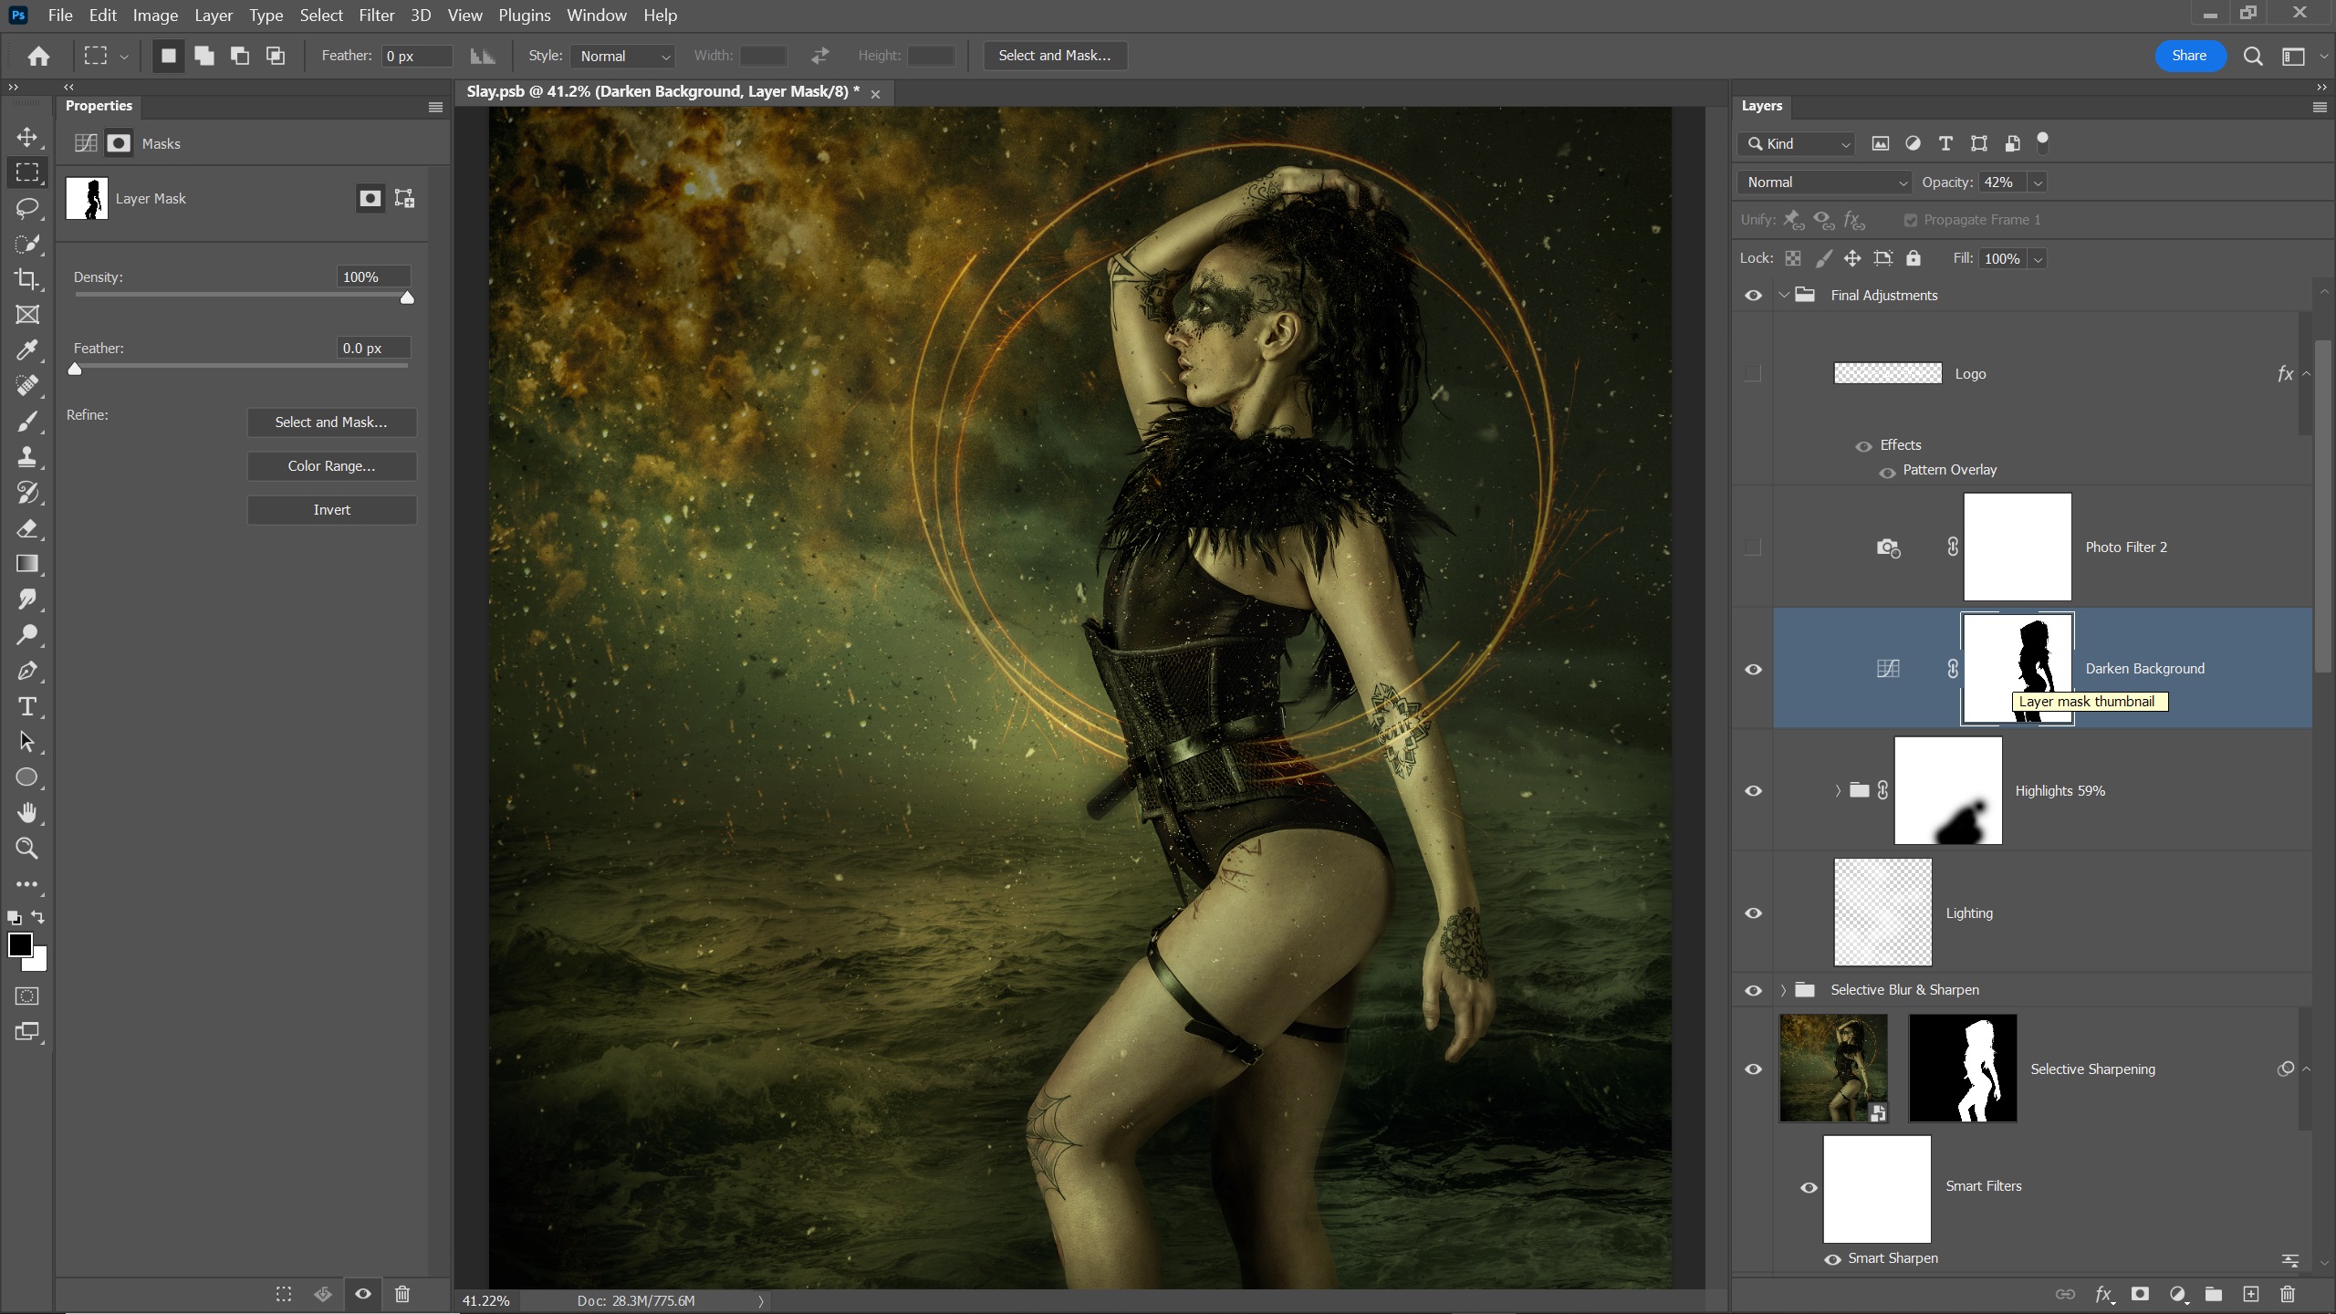Select the Hand tool
Screen dimensions: 2336x1314
pos(27,812)
